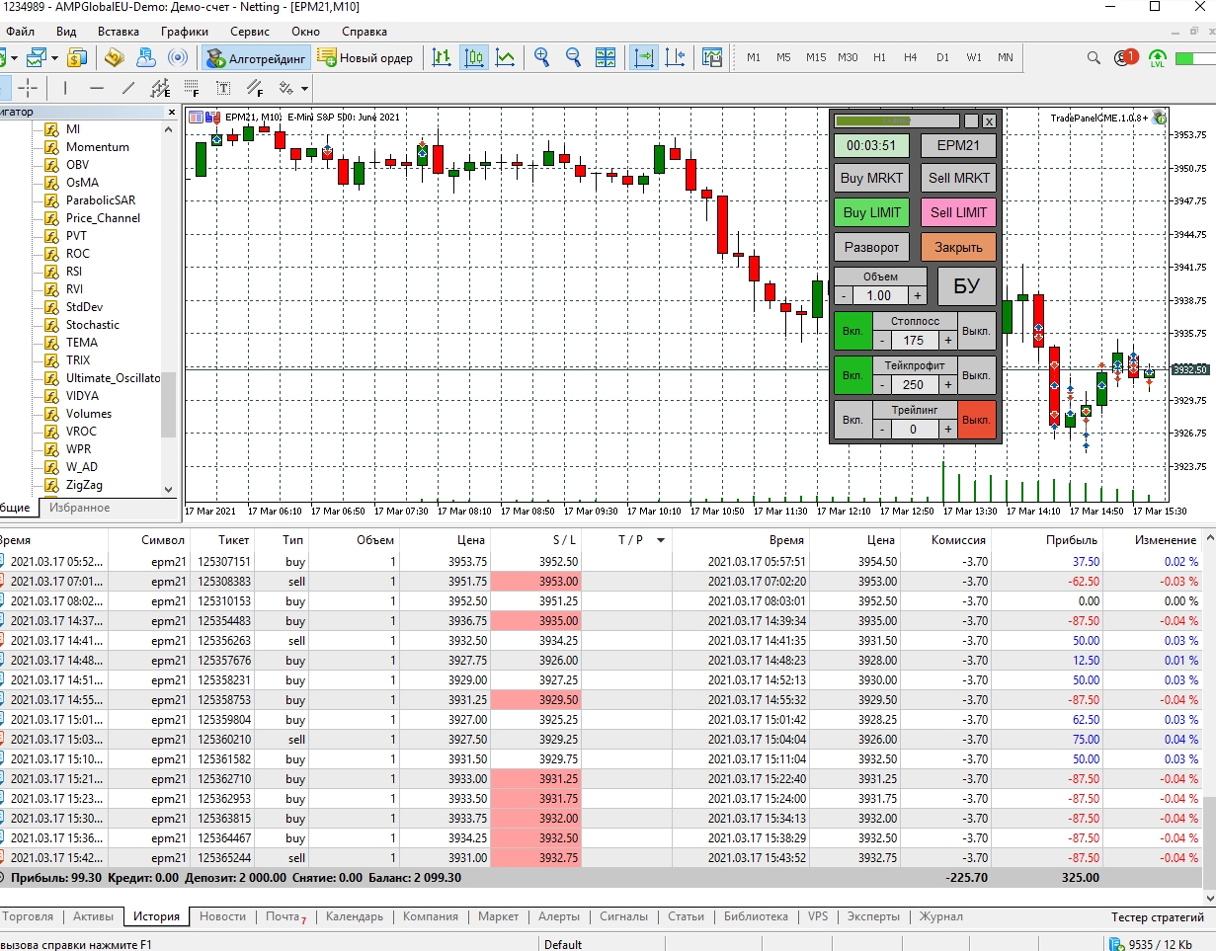
Task: Switch to the Торговля tab
Action: pyautogui.click(x=28, y=916)
